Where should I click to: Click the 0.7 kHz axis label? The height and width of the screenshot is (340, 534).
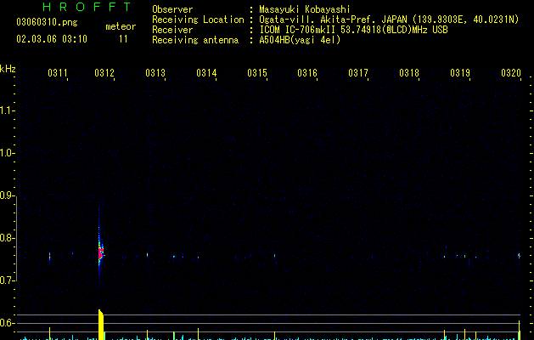(7, 280)
